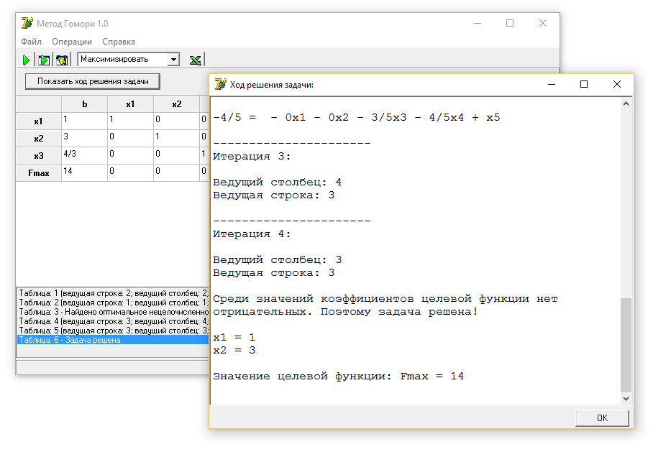
Task: Select list row Таблица: 3 - Найдено оптимальное
Action: pos(113,312)
